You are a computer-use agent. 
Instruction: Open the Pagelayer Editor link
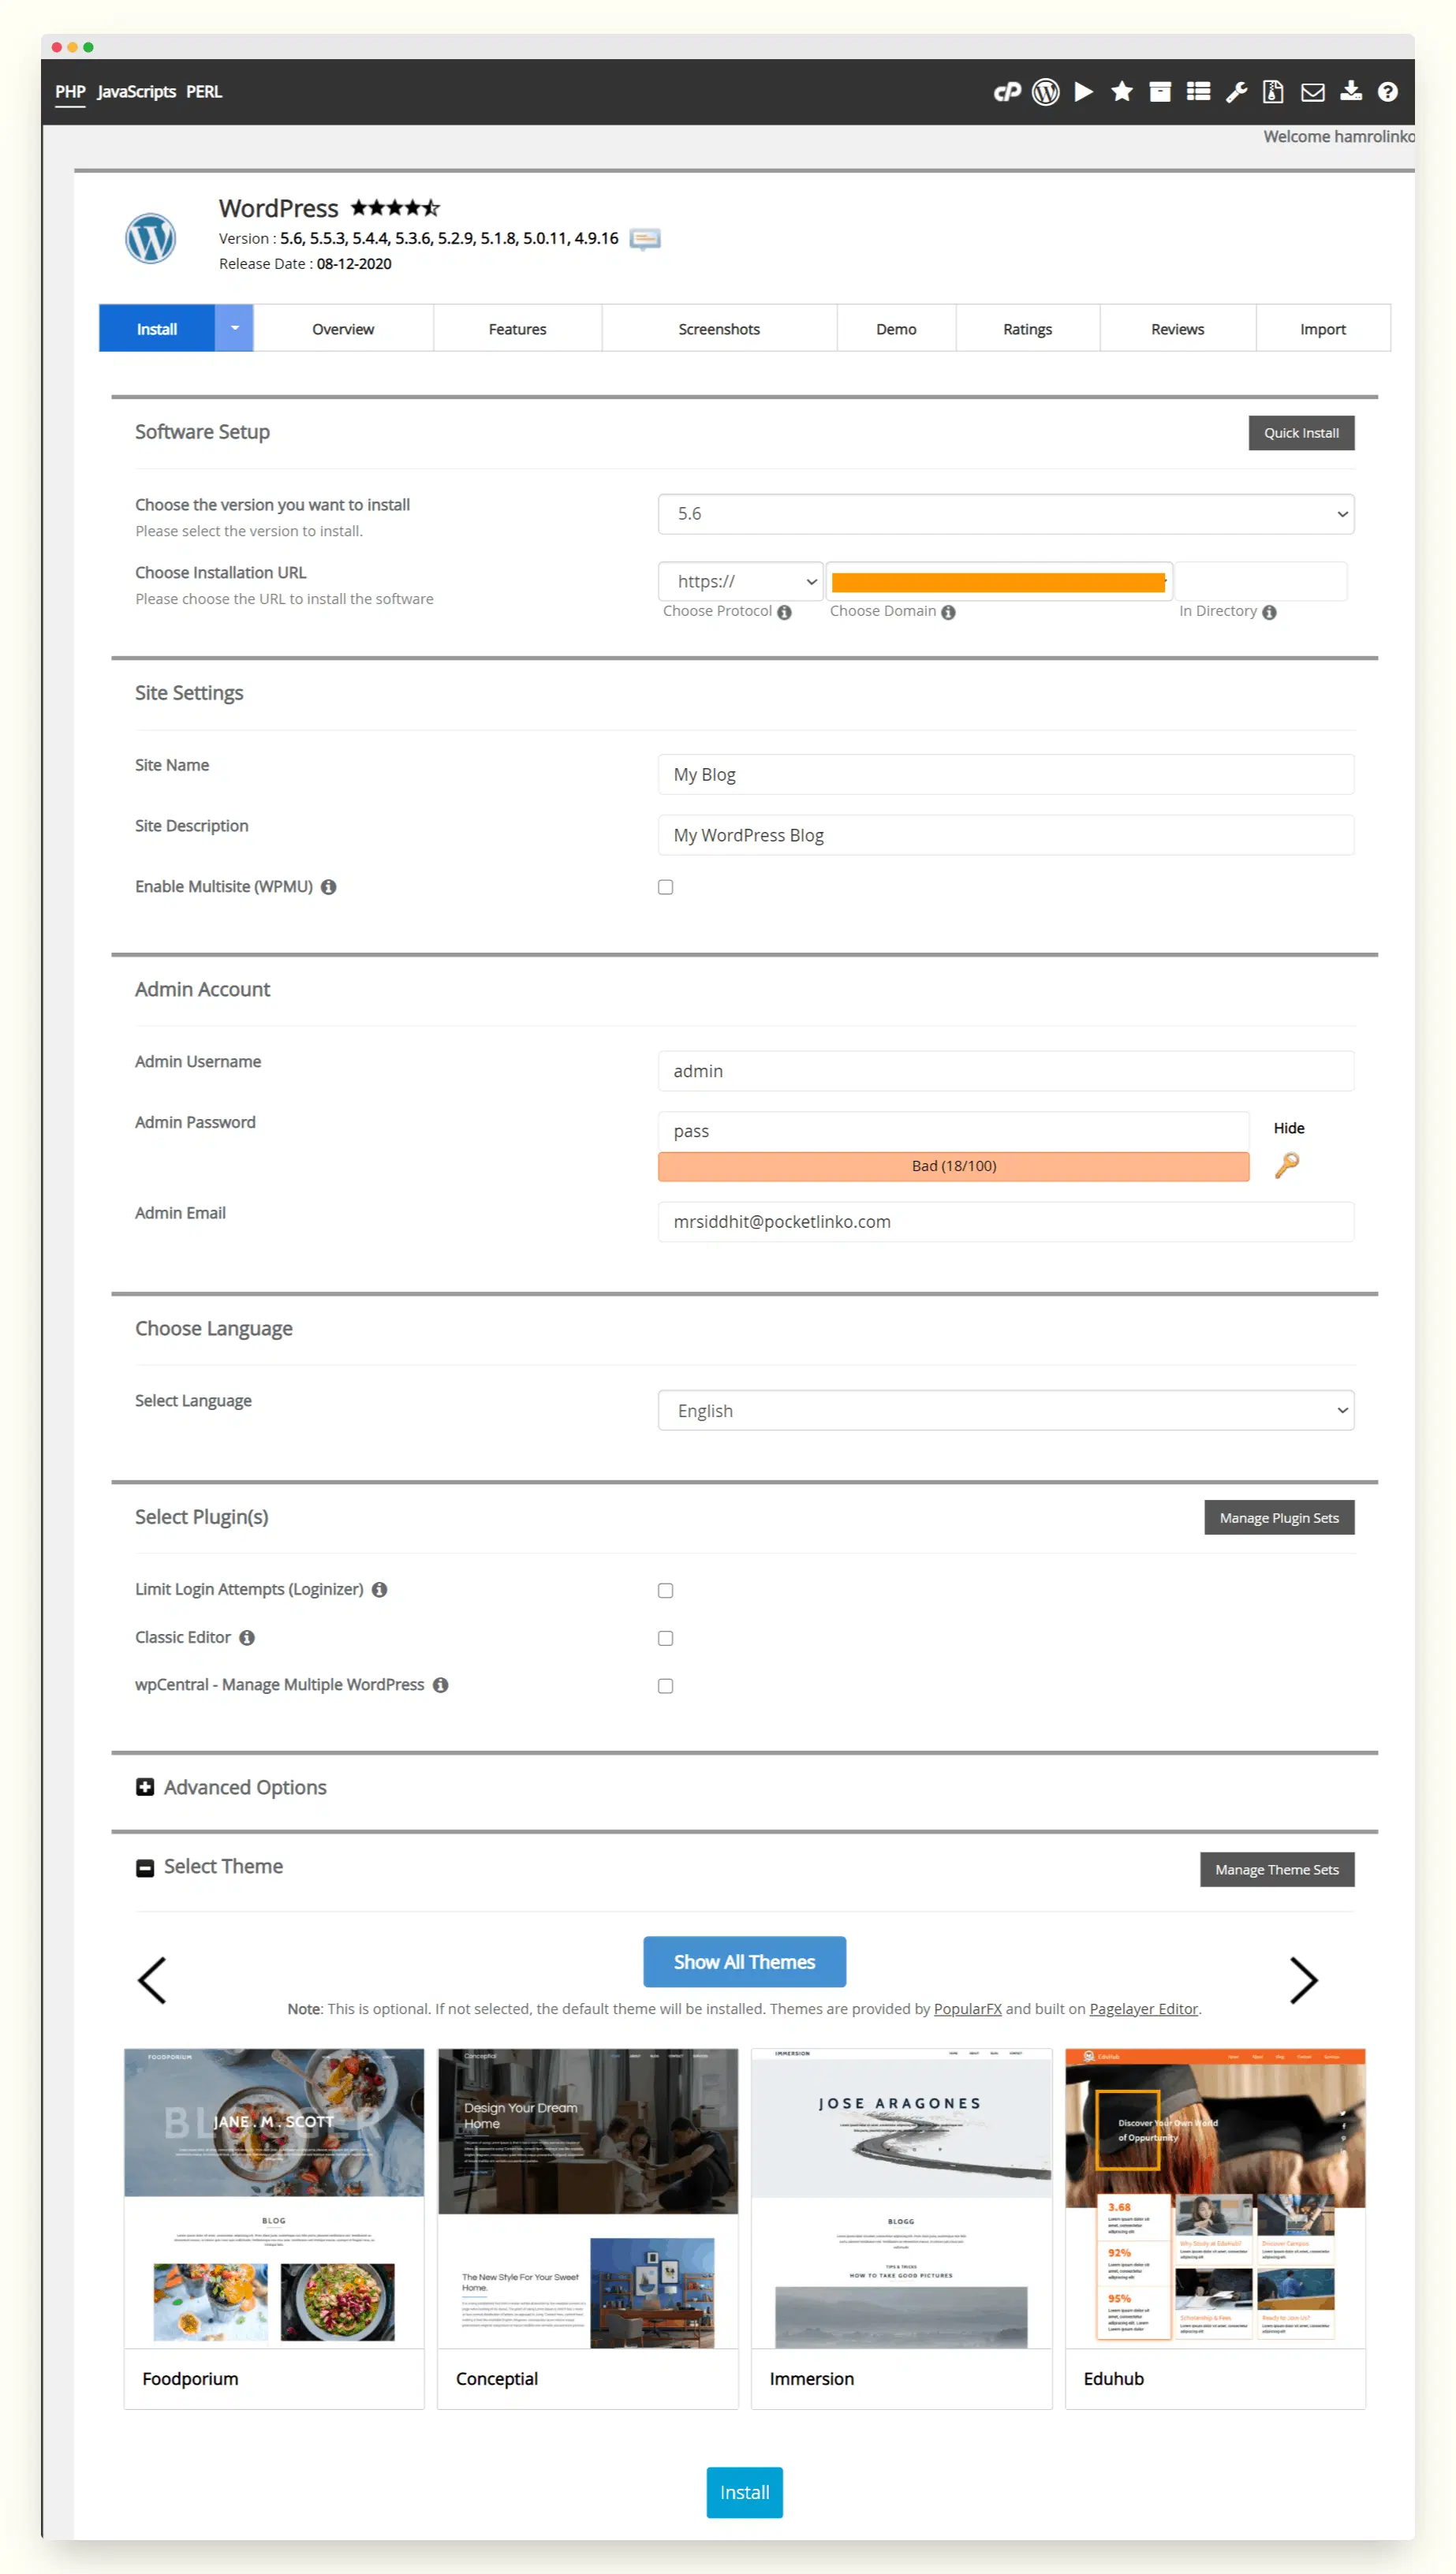pyautogui.click(x=1143, y=2009)
